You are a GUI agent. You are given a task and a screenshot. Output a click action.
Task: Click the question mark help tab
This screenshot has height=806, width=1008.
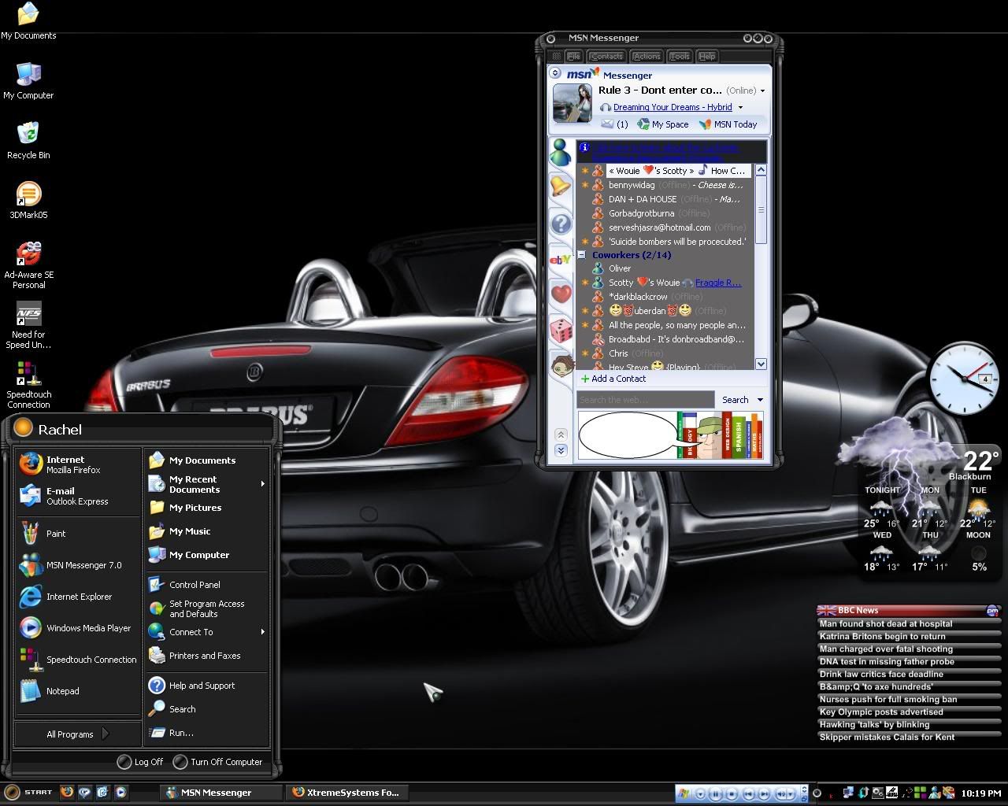[x=561, y=224]
